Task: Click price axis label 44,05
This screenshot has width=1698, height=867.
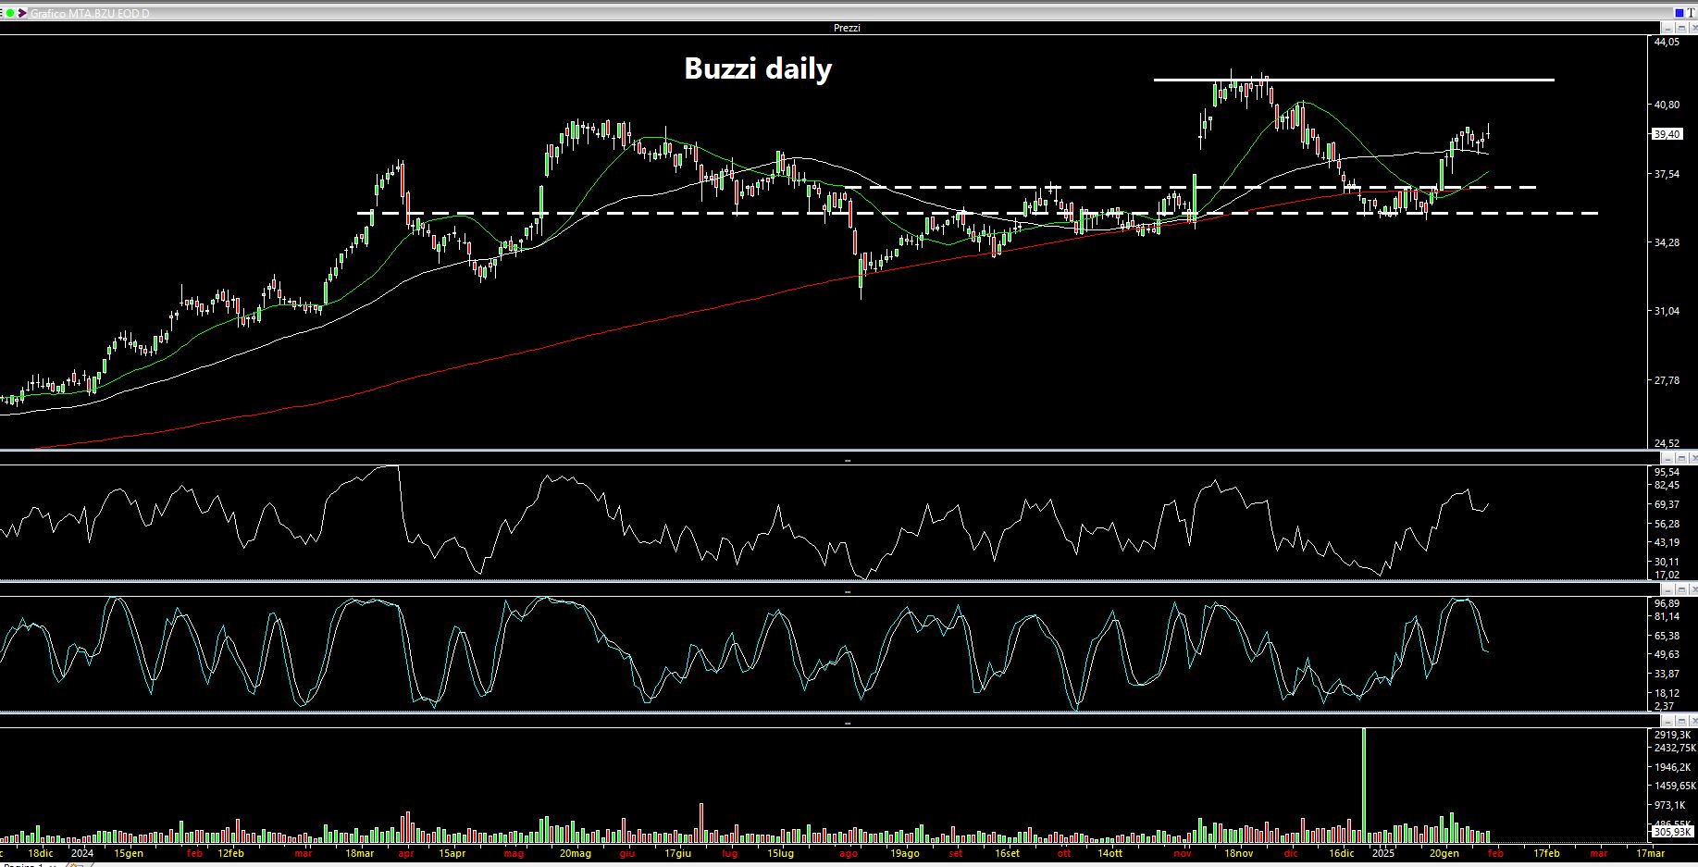Action: pos(1667,42)
